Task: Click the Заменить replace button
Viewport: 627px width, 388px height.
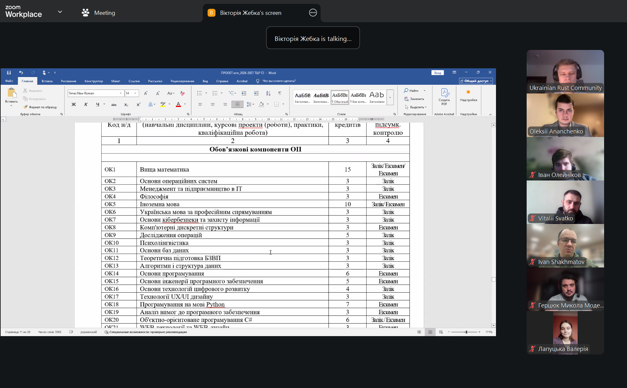Action: [414, 99]
